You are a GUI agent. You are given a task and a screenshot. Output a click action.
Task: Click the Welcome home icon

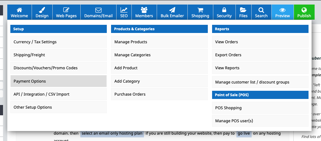pos(19,10)
